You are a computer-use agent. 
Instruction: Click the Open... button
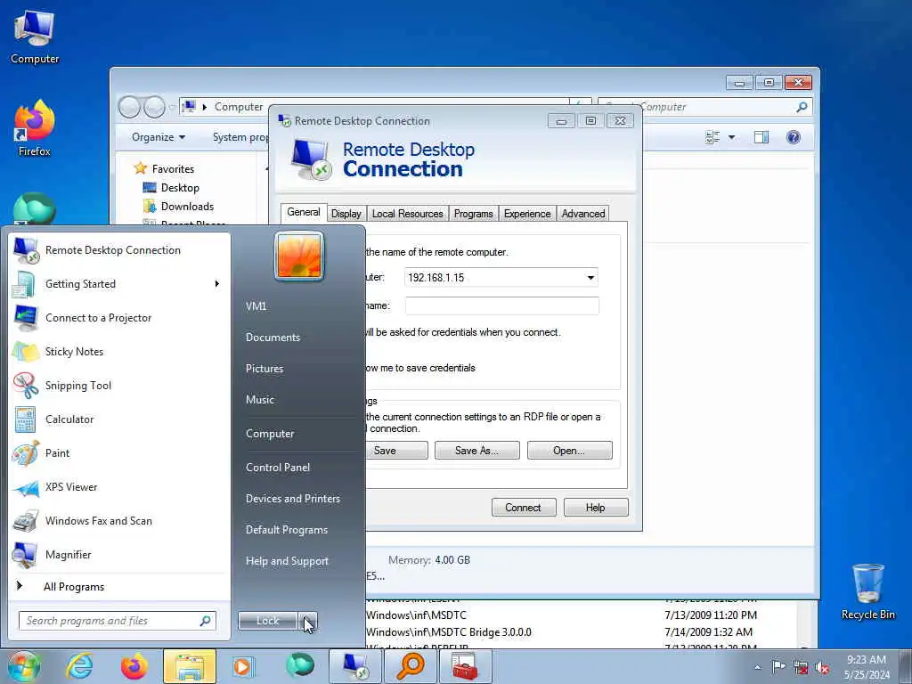[x=569, y=450]
